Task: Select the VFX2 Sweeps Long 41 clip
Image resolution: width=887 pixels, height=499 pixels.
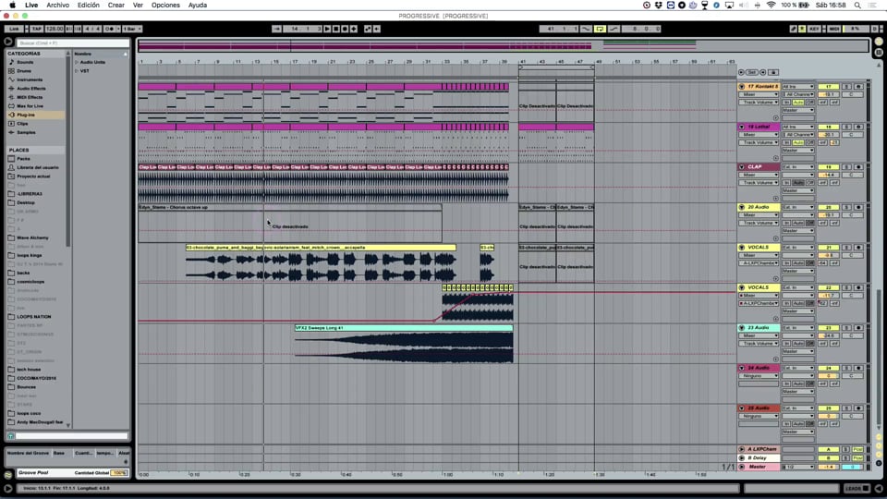Action: point(404,327)
